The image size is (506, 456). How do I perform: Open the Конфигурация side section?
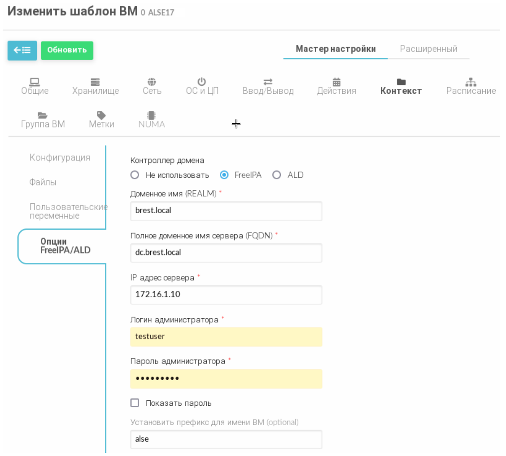coord(60,158)
